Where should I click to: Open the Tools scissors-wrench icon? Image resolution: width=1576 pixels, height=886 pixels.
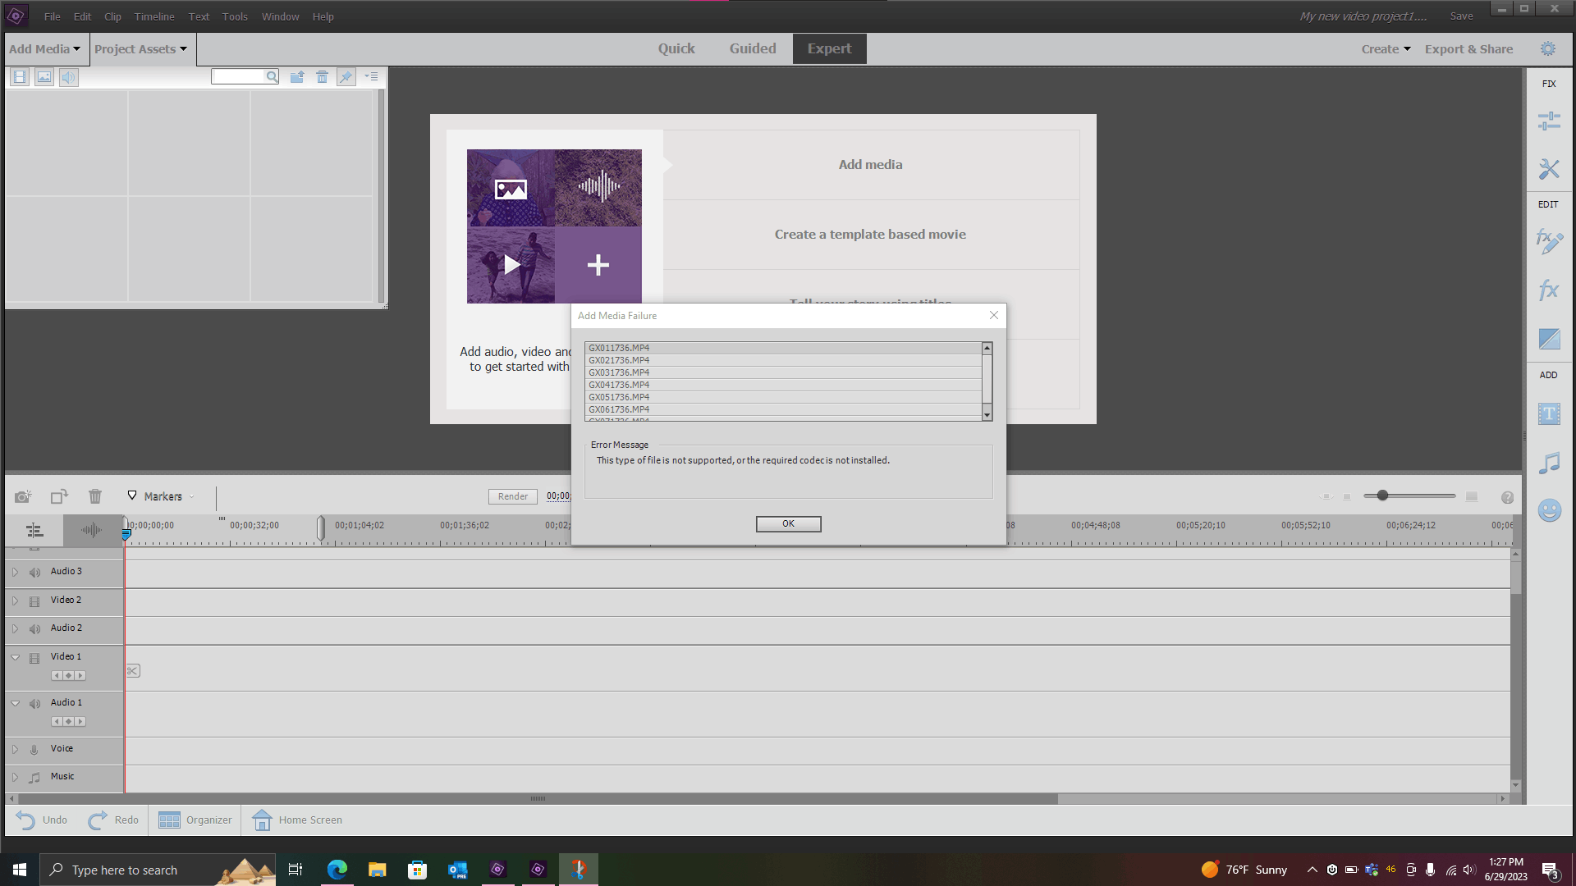tap(1549, 169)
